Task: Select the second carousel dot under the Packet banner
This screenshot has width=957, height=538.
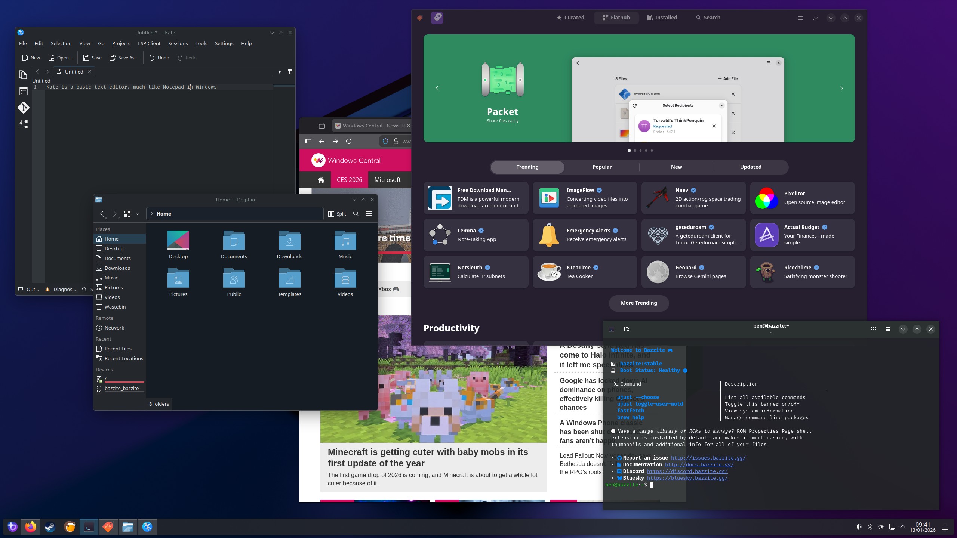Action: point(635,151)
